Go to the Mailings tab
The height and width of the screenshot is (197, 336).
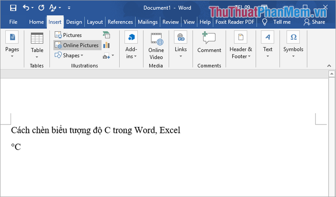pos(147,22)
